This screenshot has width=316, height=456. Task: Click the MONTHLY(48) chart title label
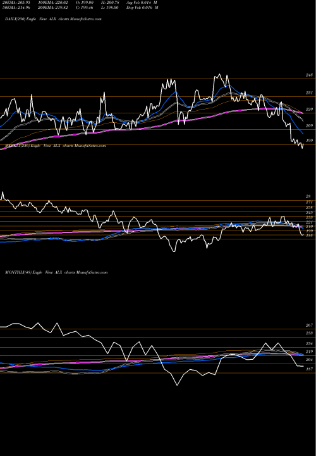point(56,272)
